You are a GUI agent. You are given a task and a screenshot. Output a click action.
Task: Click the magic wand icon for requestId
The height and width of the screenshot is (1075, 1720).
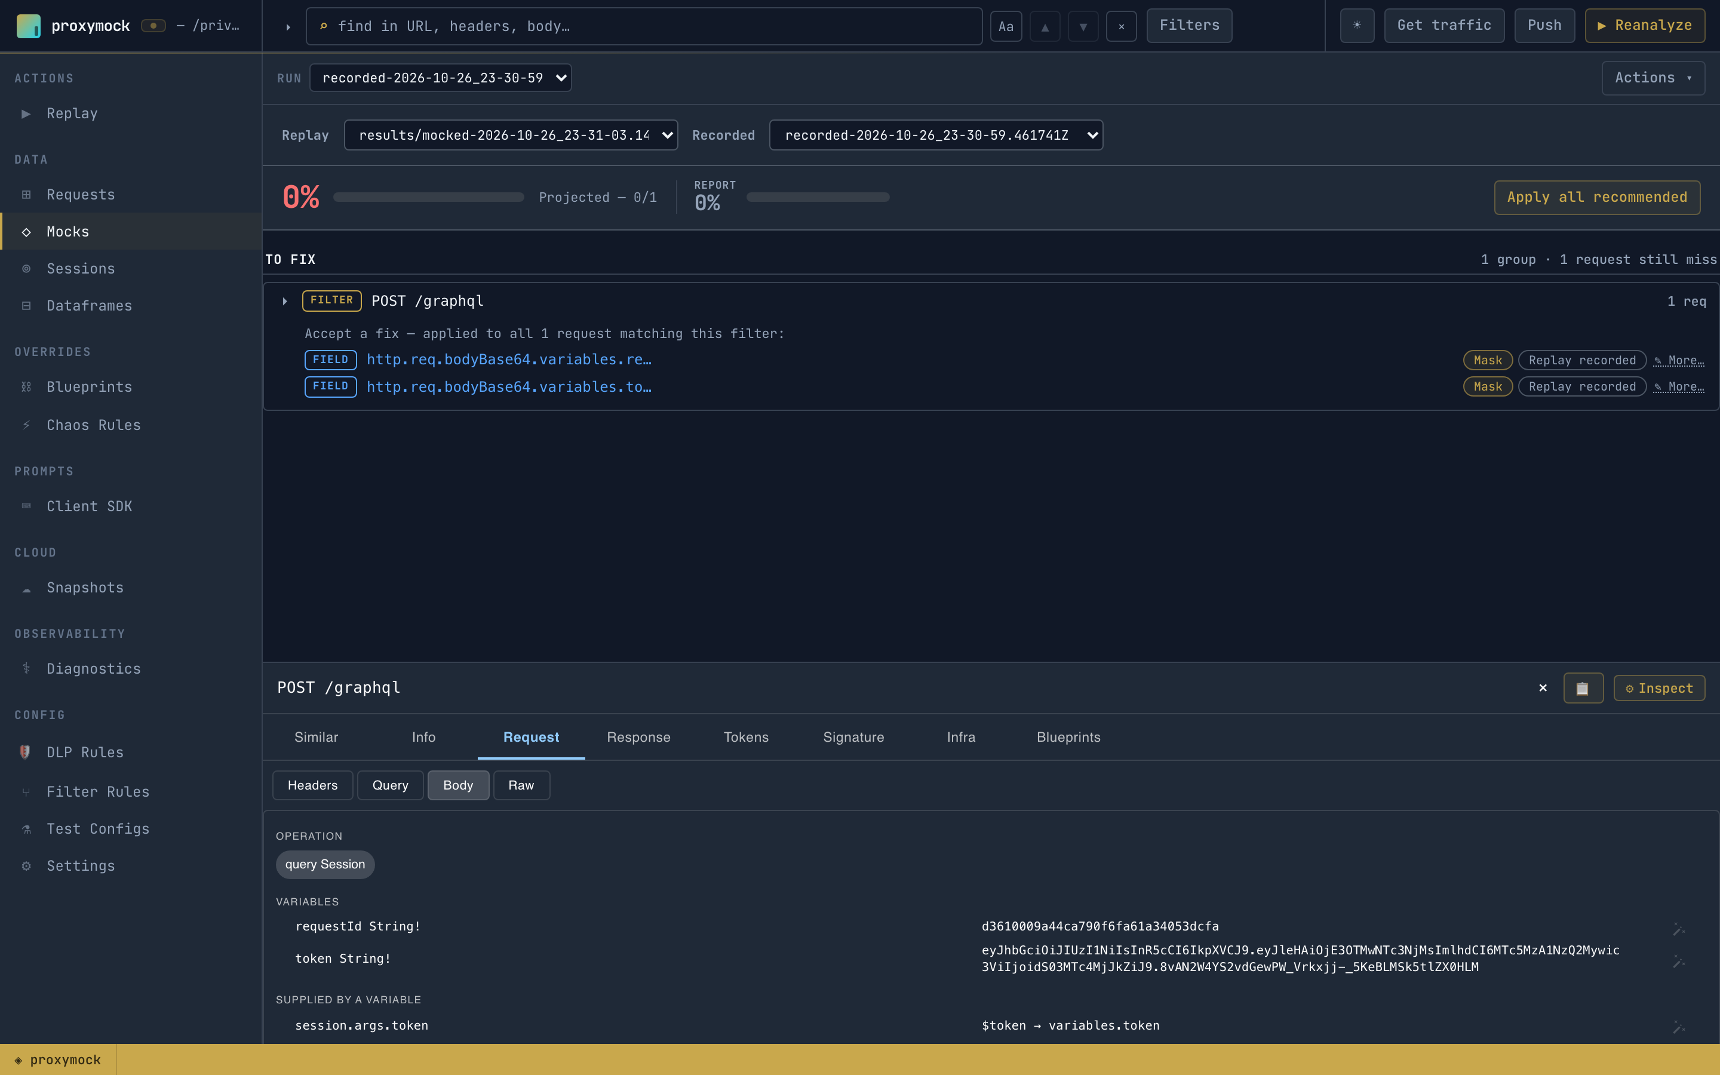[1678, 929]
